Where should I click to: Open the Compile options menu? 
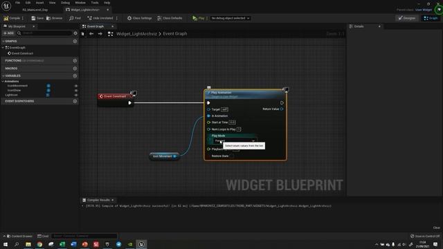coord(23,18)
